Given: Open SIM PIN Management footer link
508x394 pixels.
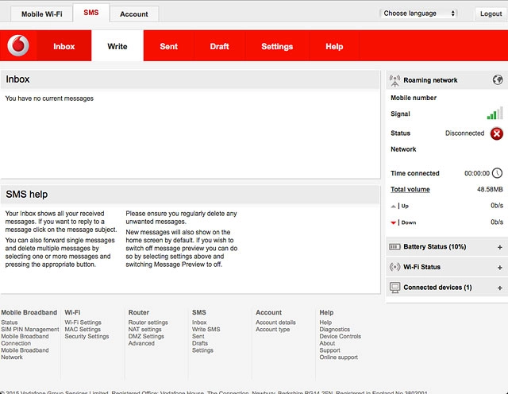Looking at the screenshot, I should pos(30,330).
